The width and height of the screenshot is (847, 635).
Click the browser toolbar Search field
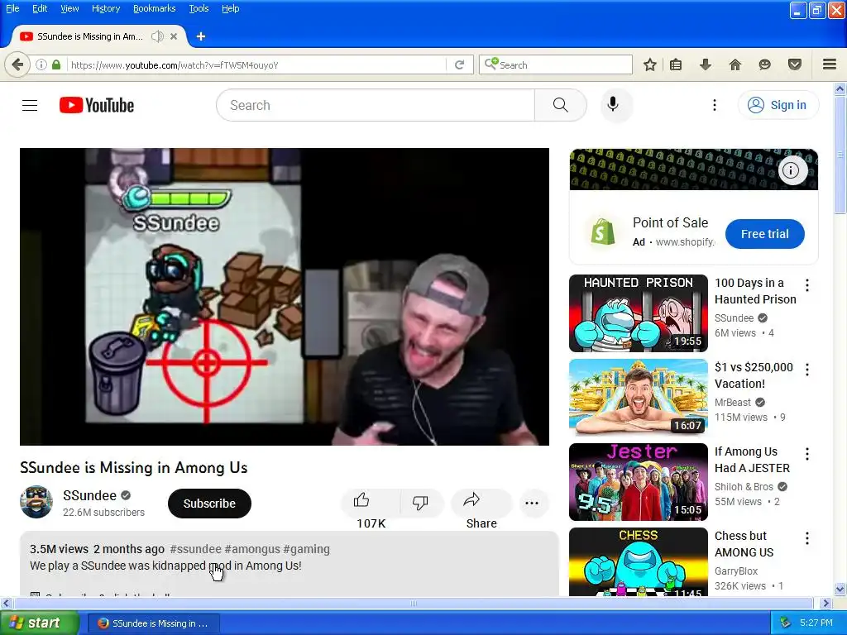(x=555, y=64)
